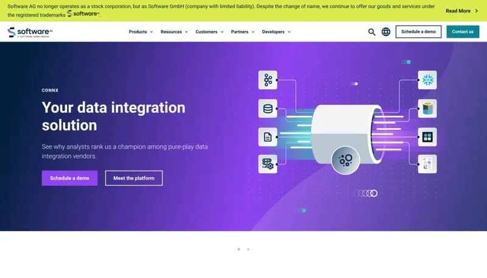Expand the Partners menu chevron
The height and width of the screenshot is (278, 487).
click(253, 32)
